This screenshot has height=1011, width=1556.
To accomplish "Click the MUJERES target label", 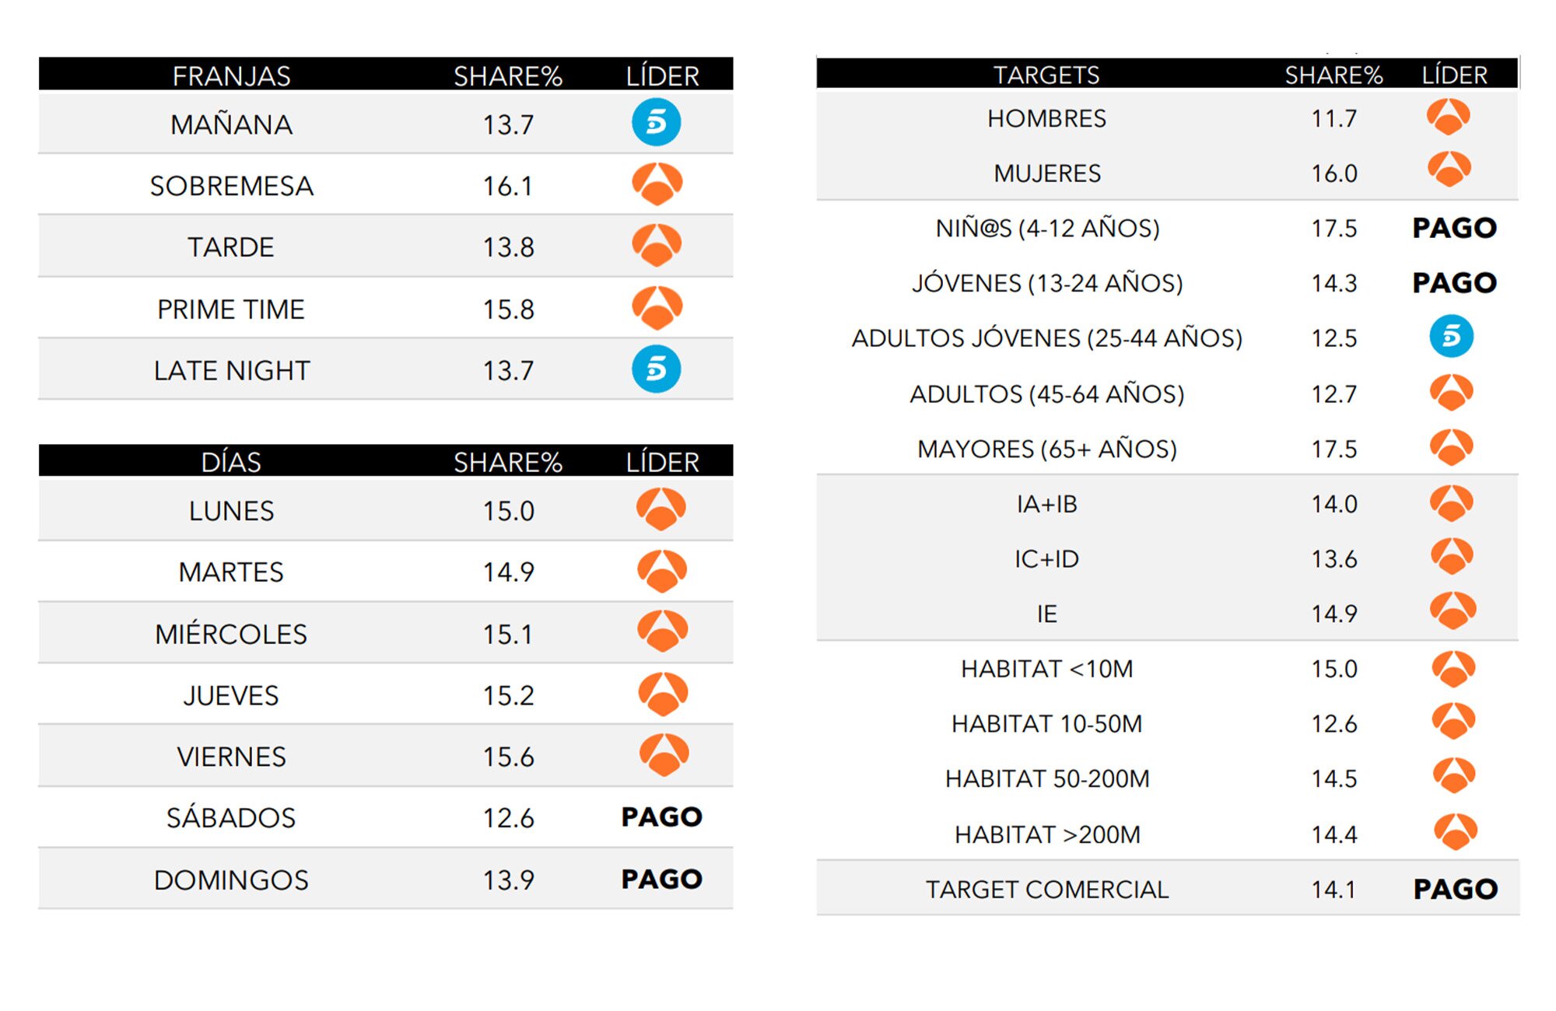I will (x=1047, y=173).
